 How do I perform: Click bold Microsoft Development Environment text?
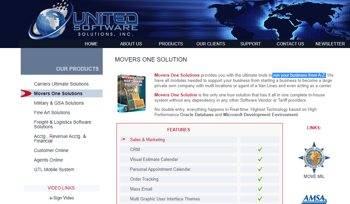(260, 115)
